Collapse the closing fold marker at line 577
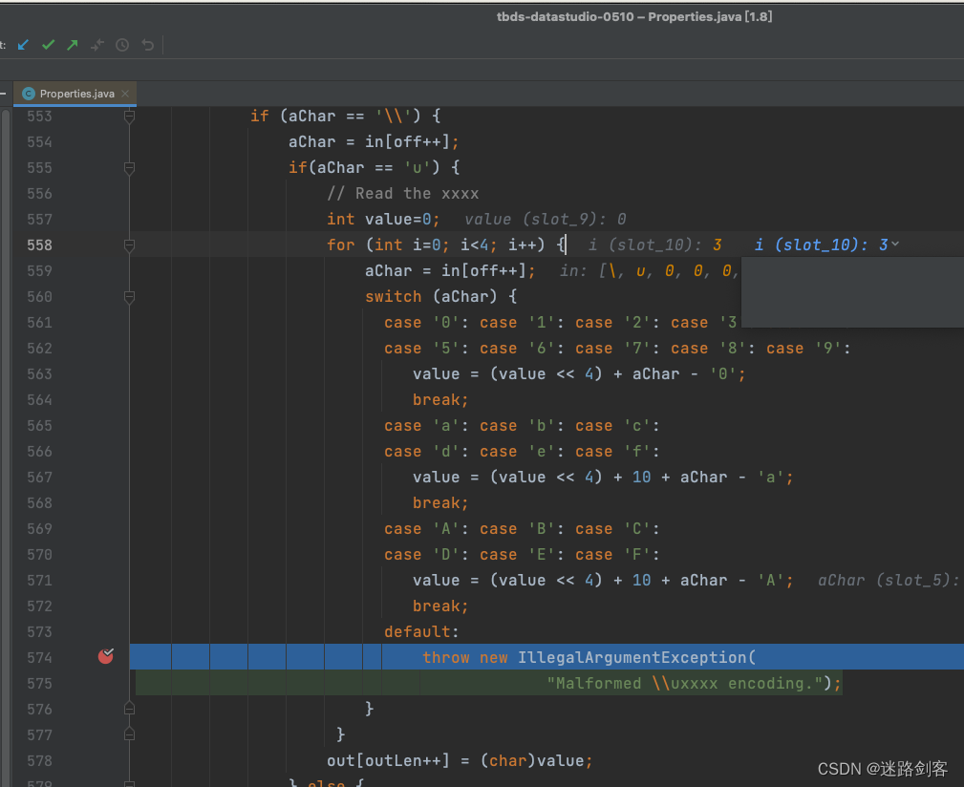The image size is (964, 787). [129, 734]
